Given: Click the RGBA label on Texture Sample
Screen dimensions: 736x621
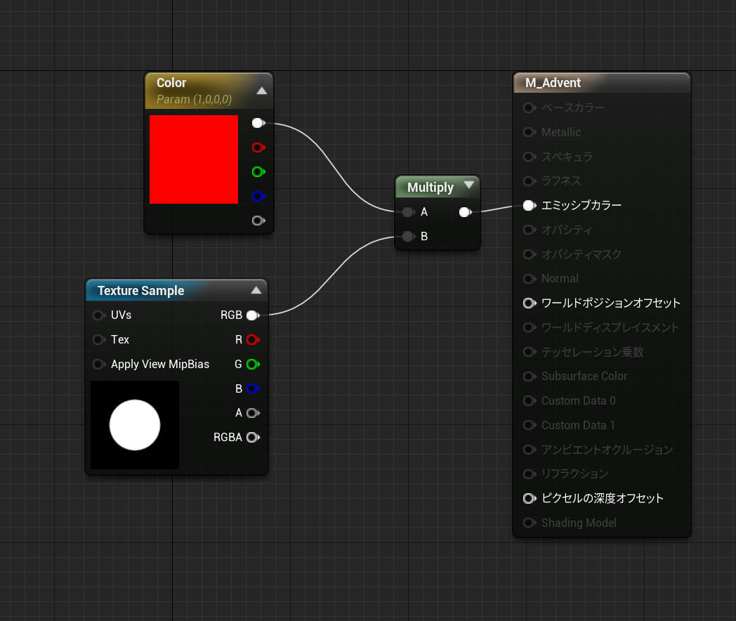Looking at the screenshot, I should (x=228, y=438).
